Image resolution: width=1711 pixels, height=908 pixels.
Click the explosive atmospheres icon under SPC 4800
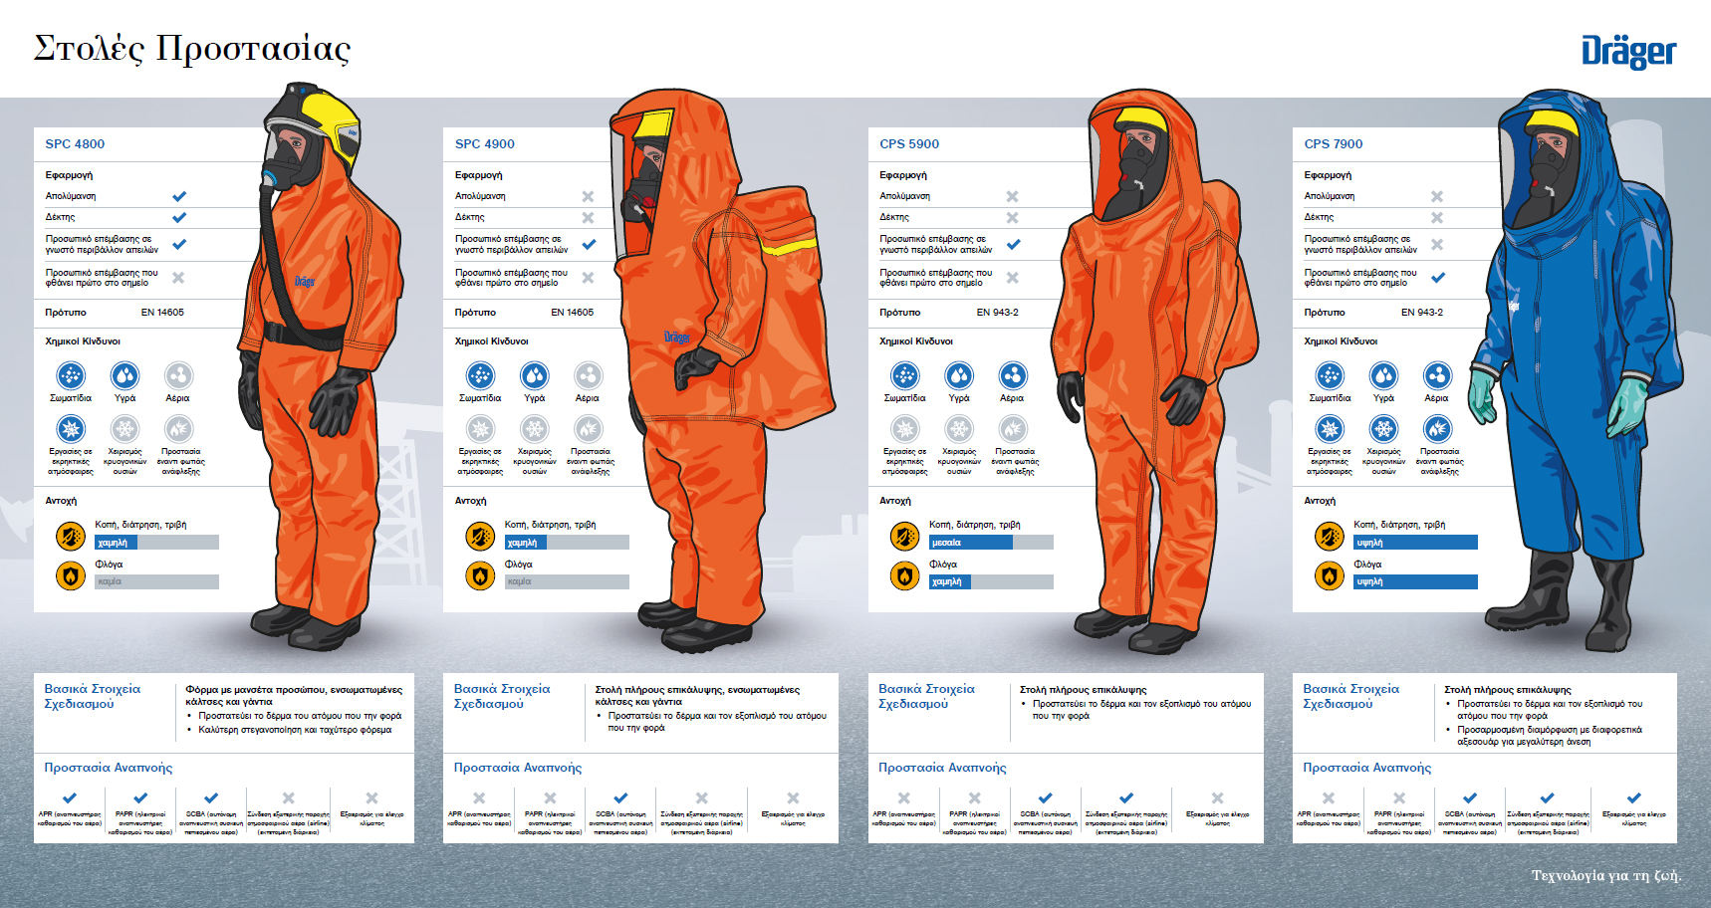[x=70, y=429]
